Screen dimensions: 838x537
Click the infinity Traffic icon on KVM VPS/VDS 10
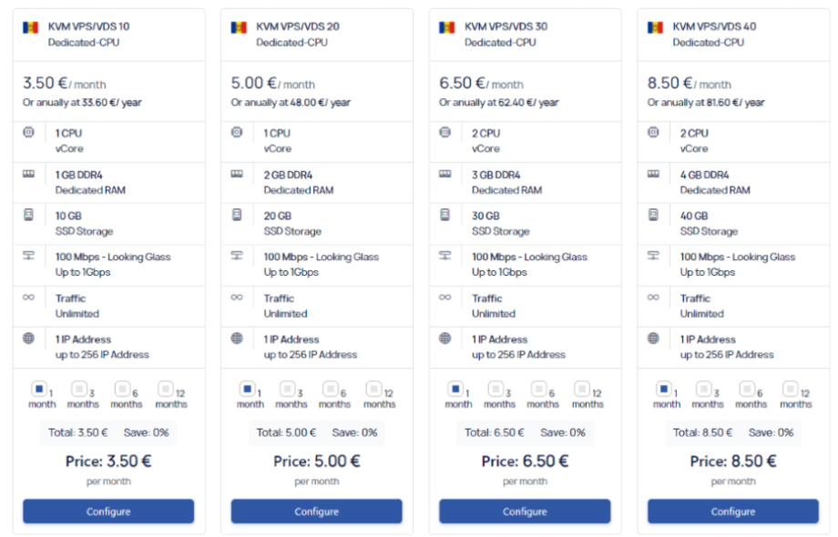(x=31, y=298)
